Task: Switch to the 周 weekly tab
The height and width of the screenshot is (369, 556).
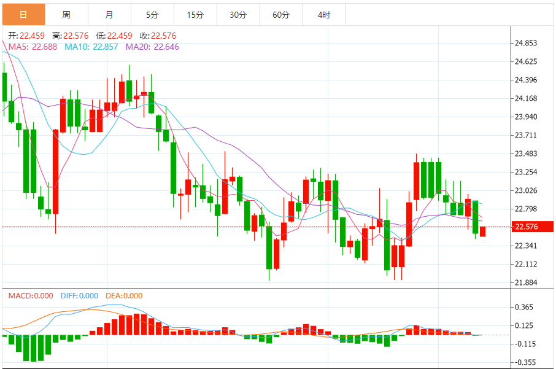Action: pos(67,15)
